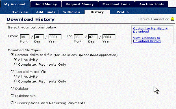
Task: Click the 'Select your options below.' text
Action: click(32, 27)
